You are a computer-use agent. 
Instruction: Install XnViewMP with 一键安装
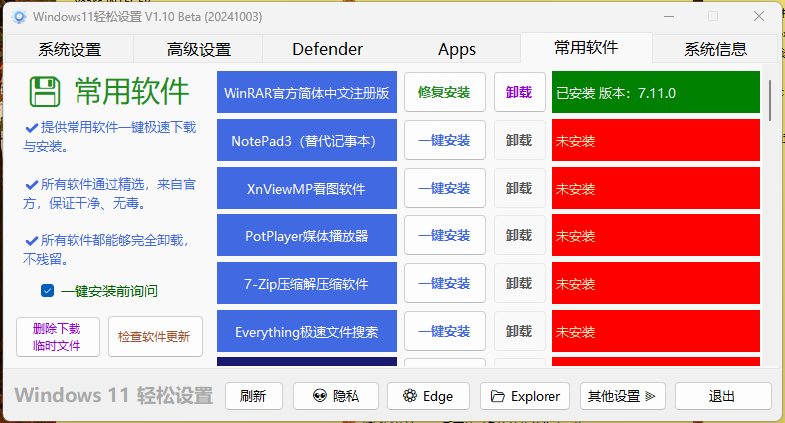(444, 188)
